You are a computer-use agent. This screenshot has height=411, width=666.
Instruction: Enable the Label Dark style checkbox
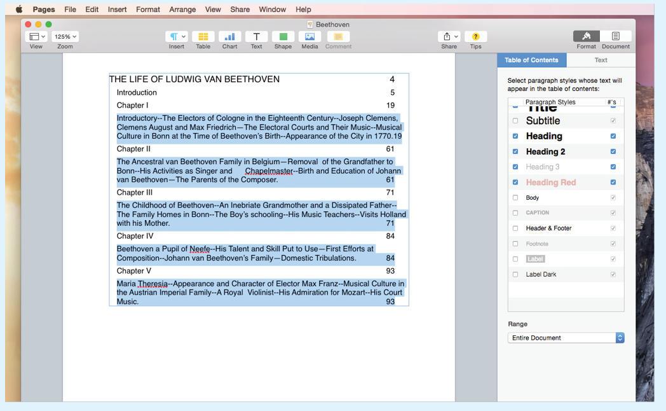[x=515, y=275]
